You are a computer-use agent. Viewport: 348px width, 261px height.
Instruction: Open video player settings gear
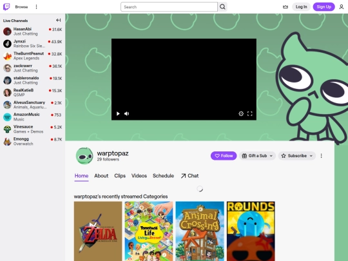(241, 113)
